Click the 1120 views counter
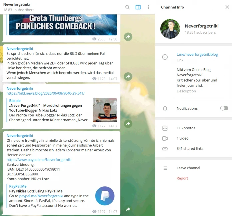This screenshot has width=232, height=216. point(99,79)
